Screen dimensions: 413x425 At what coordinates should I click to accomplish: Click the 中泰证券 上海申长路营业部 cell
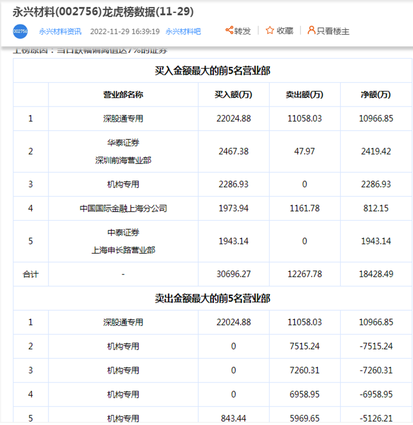123,241
